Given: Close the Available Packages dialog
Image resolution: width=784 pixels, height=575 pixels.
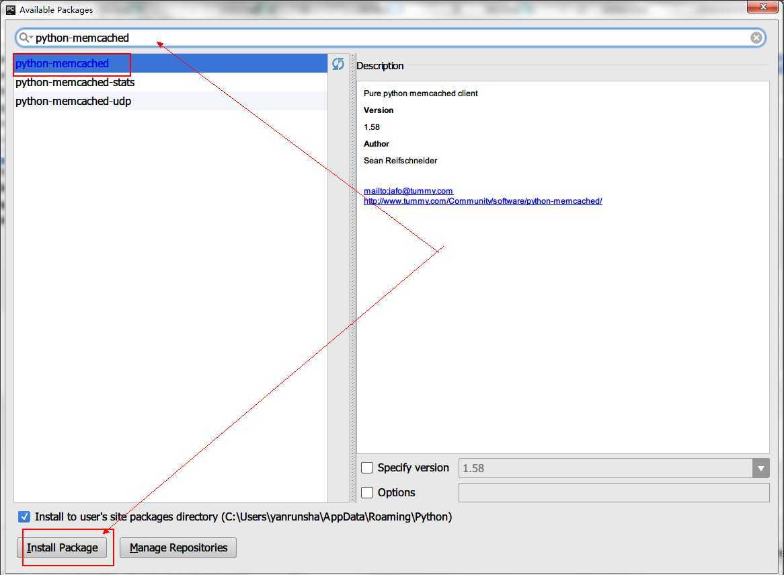Looking at the screenshot, I should click(763, 7).
